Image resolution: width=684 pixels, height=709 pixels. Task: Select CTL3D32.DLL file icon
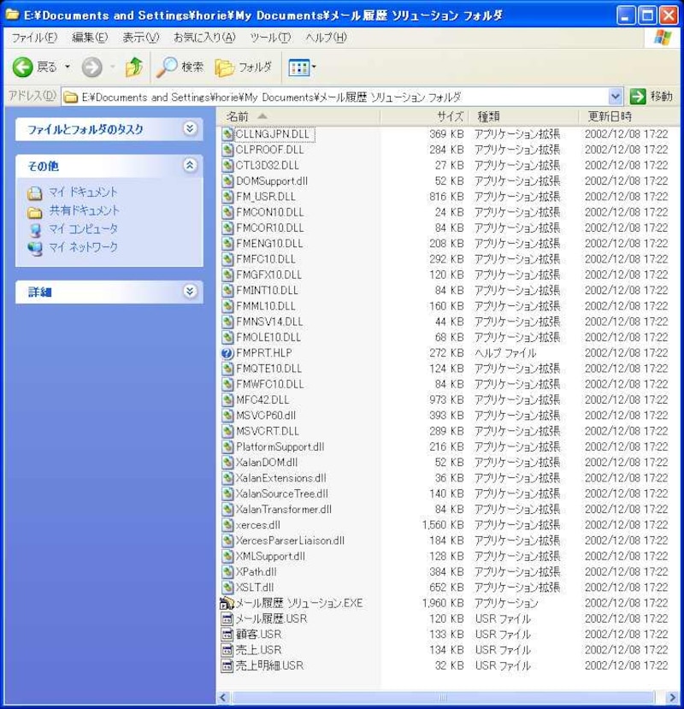pyautogui.click(x=227, y=166)
